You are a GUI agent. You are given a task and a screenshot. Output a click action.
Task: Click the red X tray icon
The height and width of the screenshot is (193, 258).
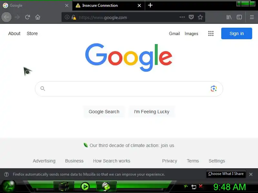click(201, 186)
